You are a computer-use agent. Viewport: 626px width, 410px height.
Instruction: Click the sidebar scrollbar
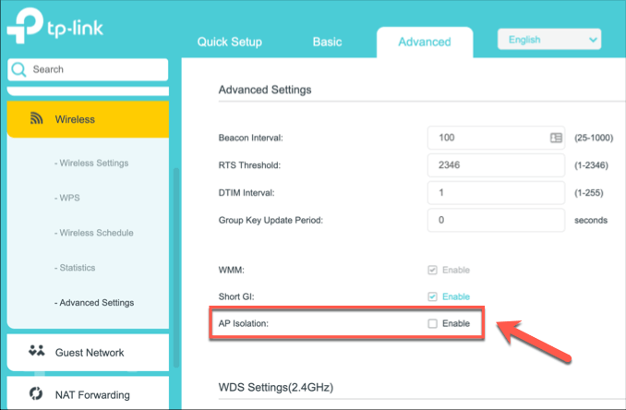tap(175, 240)
